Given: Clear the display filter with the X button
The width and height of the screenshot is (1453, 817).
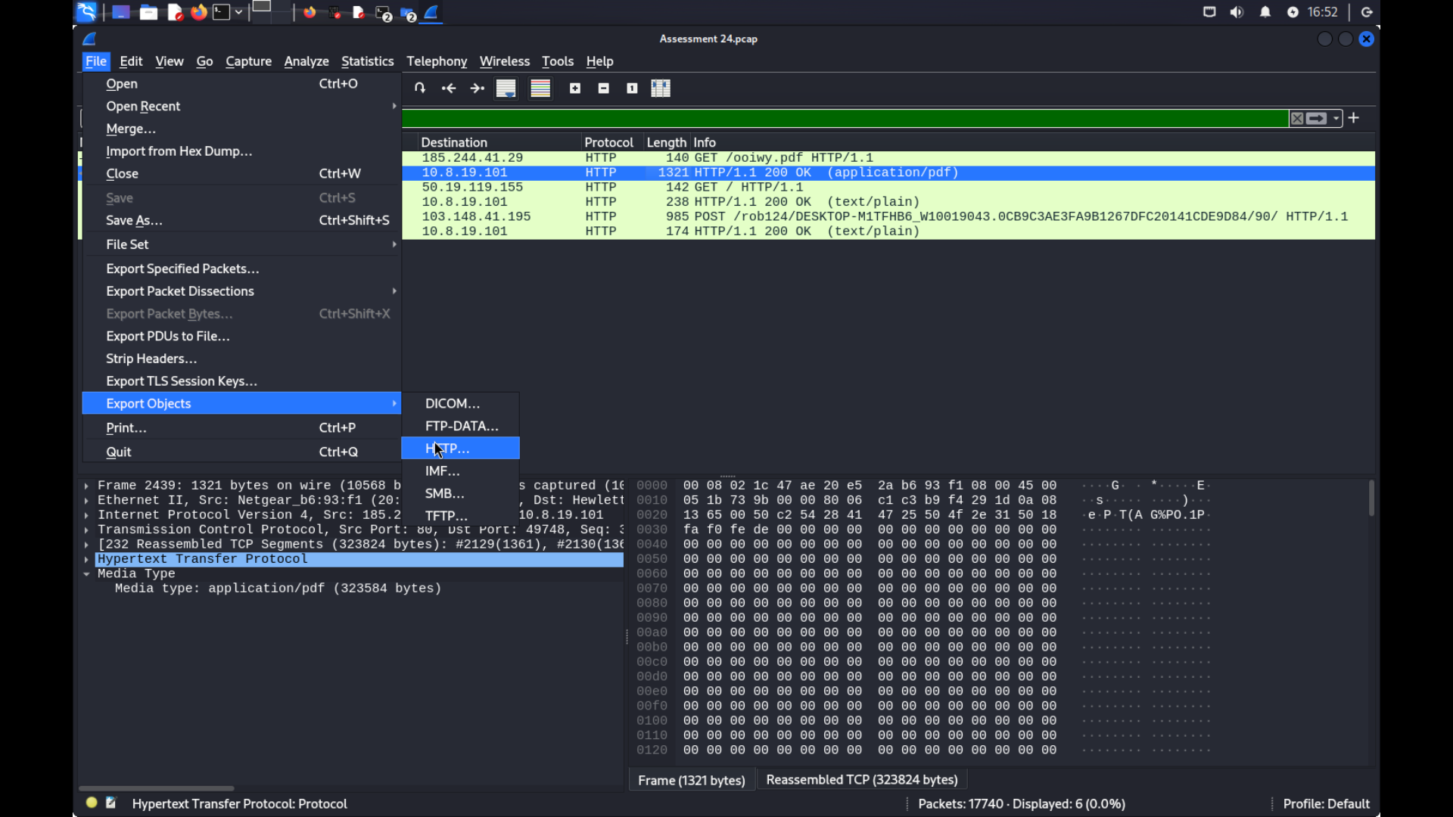Looking at the screenshot, I should pyautogui.click(x=1297, y=118).
